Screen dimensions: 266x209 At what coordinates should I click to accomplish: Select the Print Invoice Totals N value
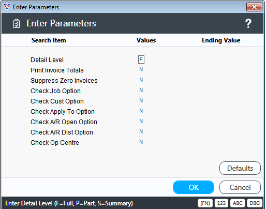tap(141, 70)
